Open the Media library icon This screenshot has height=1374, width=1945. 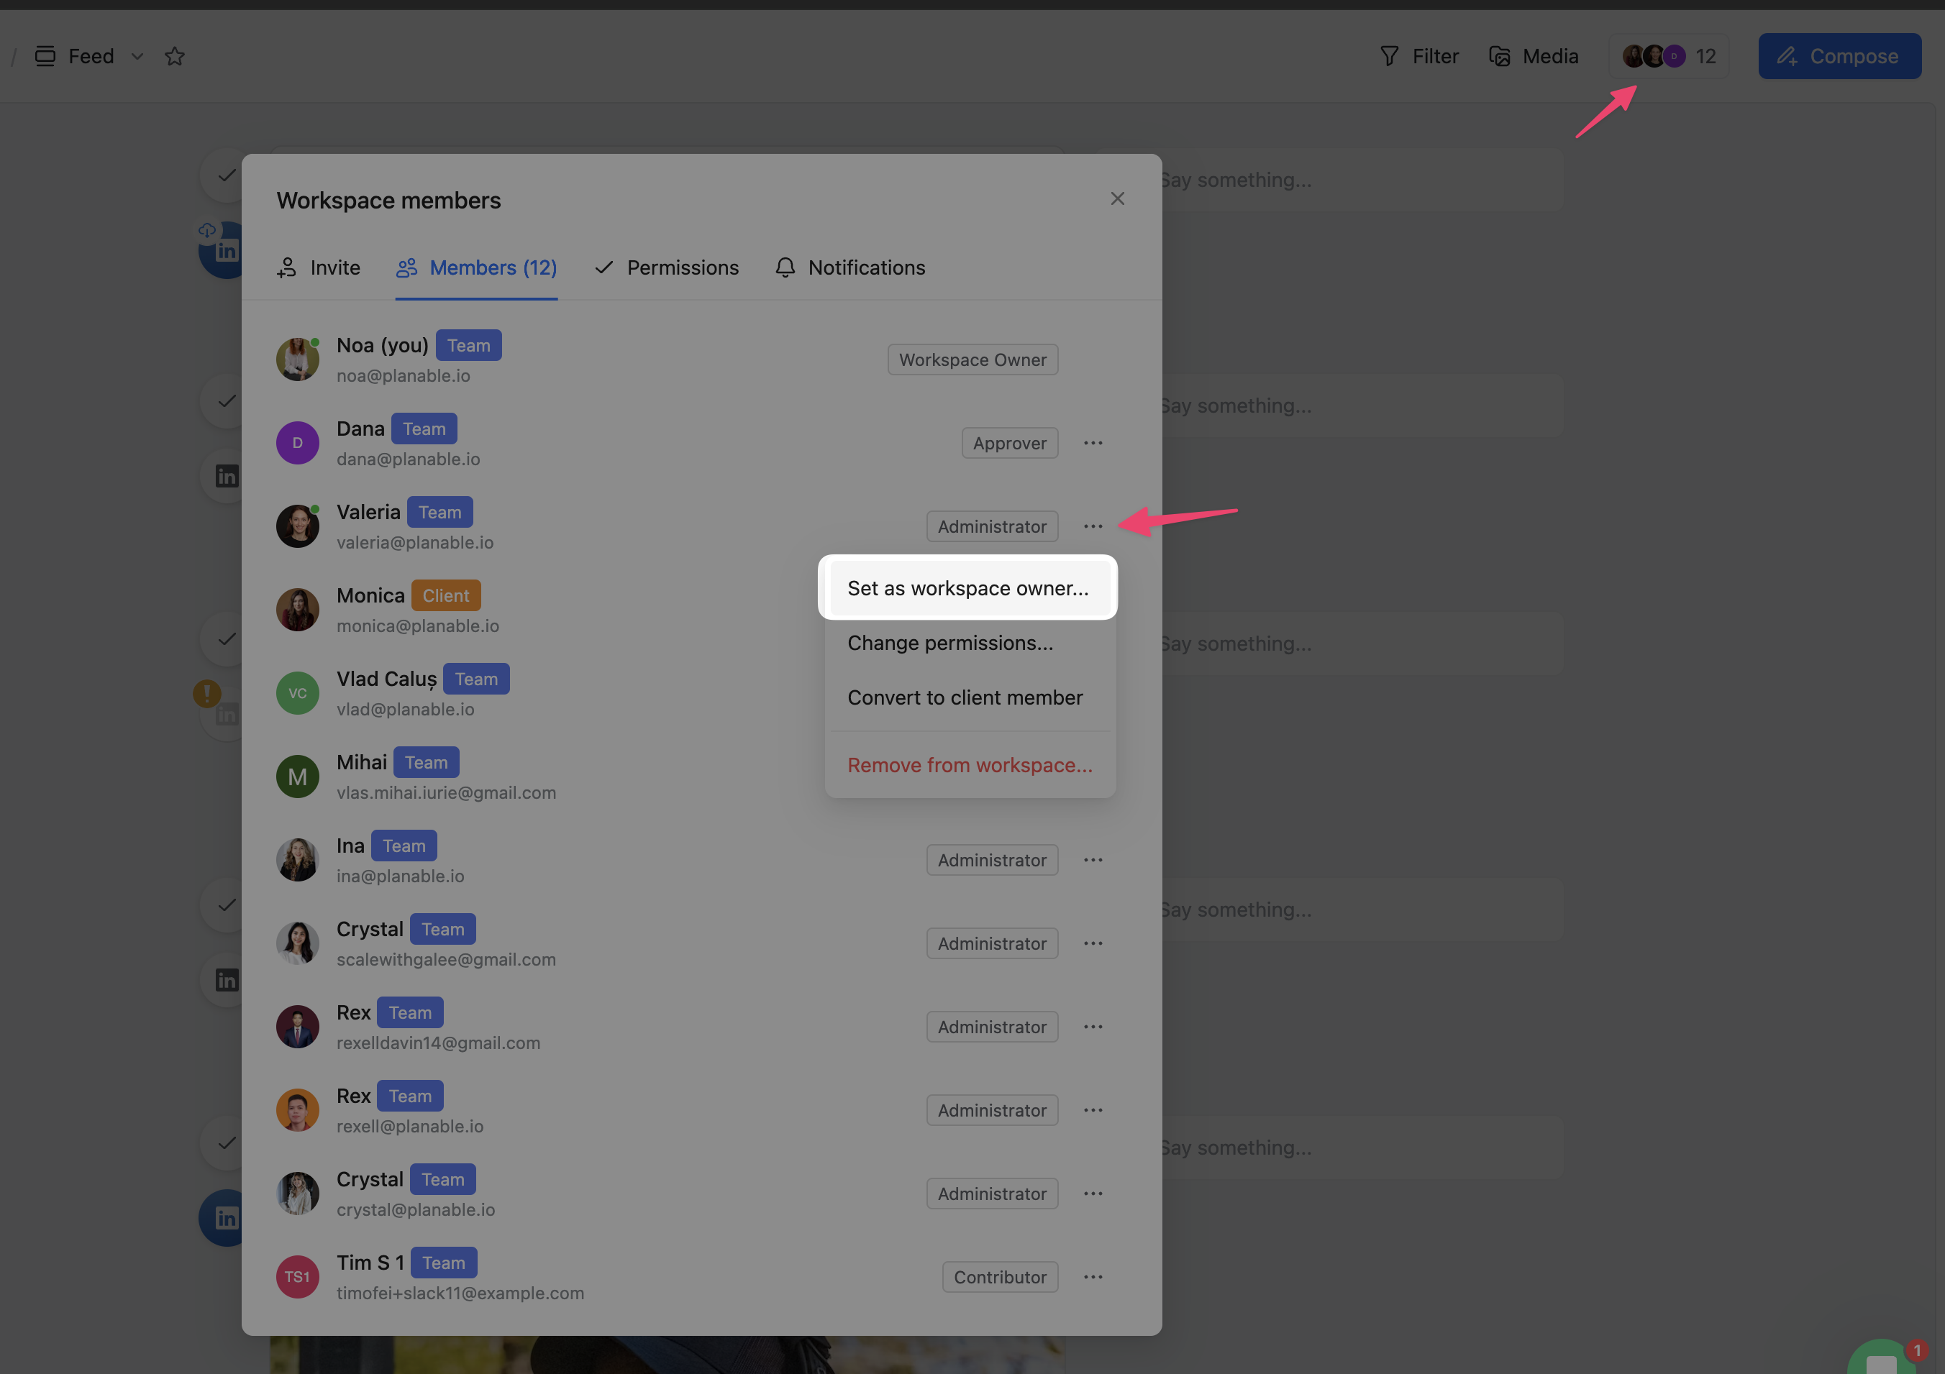pos(1500,56)
